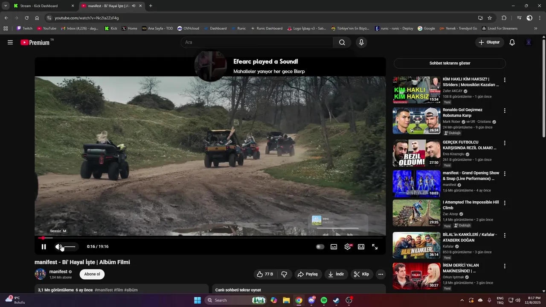Mute the video with the speaker icon
This screenshot has height=307, width=546.
click(x=58, y=246)
